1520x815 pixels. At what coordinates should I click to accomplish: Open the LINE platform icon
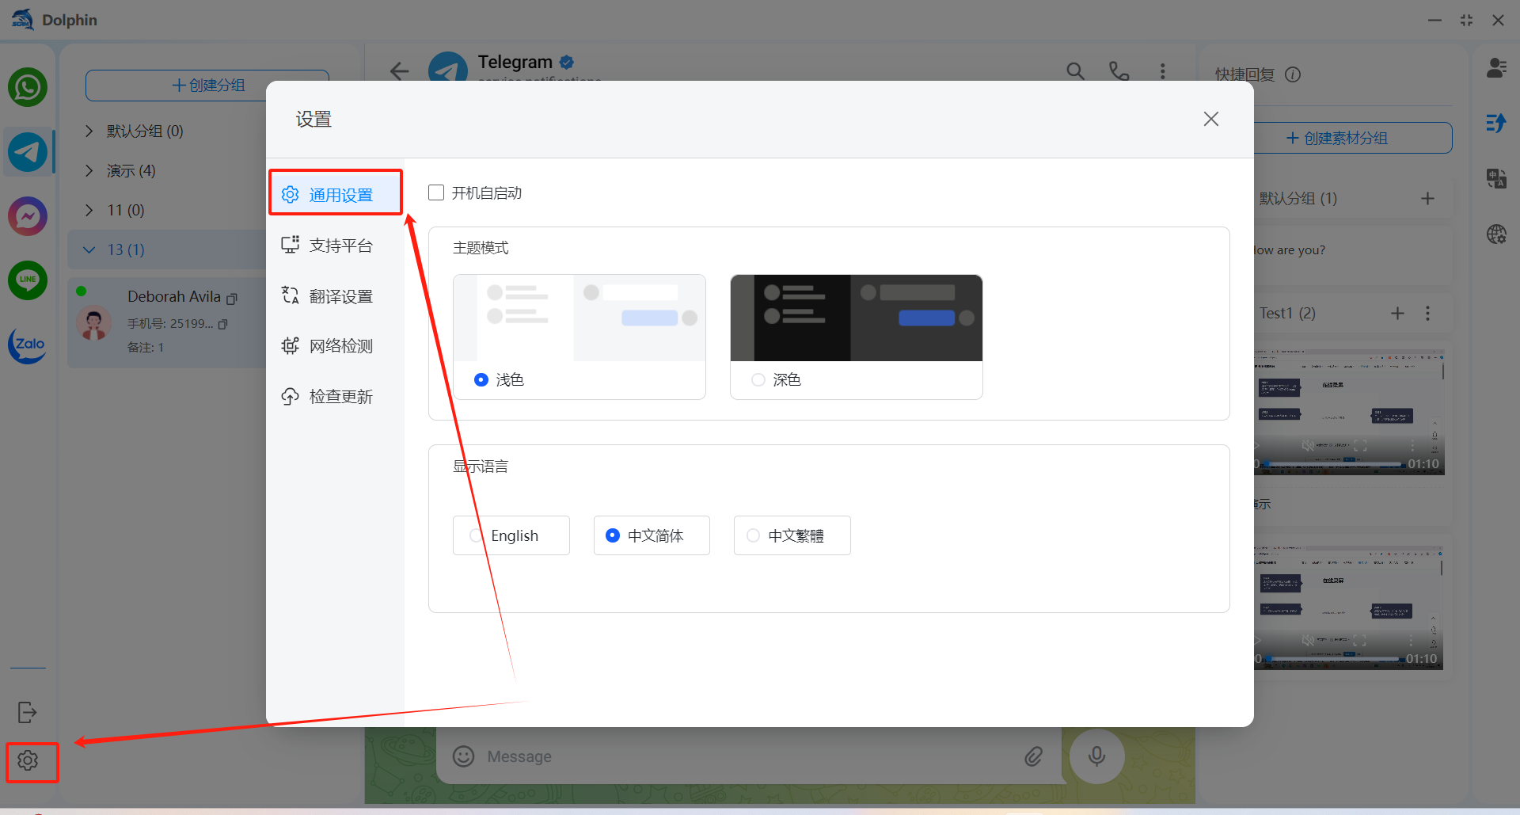[x=28, y=280]
